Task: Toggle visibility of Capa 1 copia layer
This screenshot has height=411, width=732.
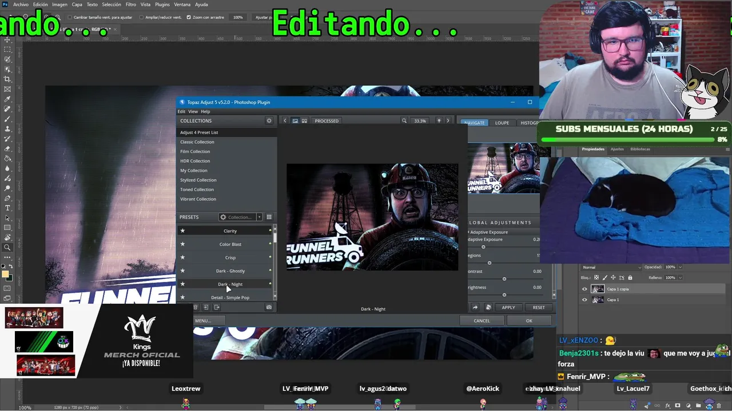Action: [584, 289]
